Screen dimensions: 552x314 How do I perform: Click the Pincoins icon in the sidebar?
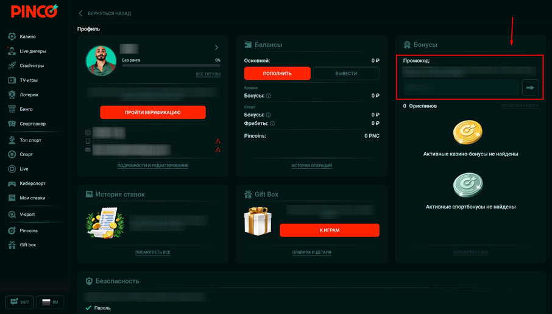pos(12,230)
